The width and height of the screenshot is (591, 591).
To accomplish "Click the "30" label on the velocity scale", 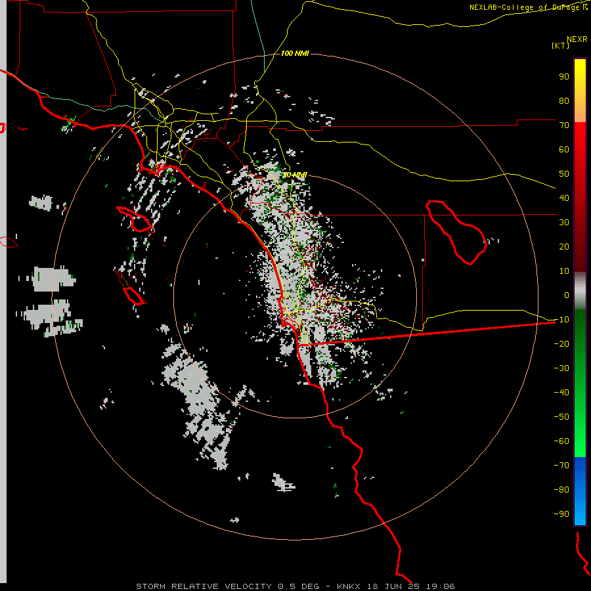I will coord(564,223).
